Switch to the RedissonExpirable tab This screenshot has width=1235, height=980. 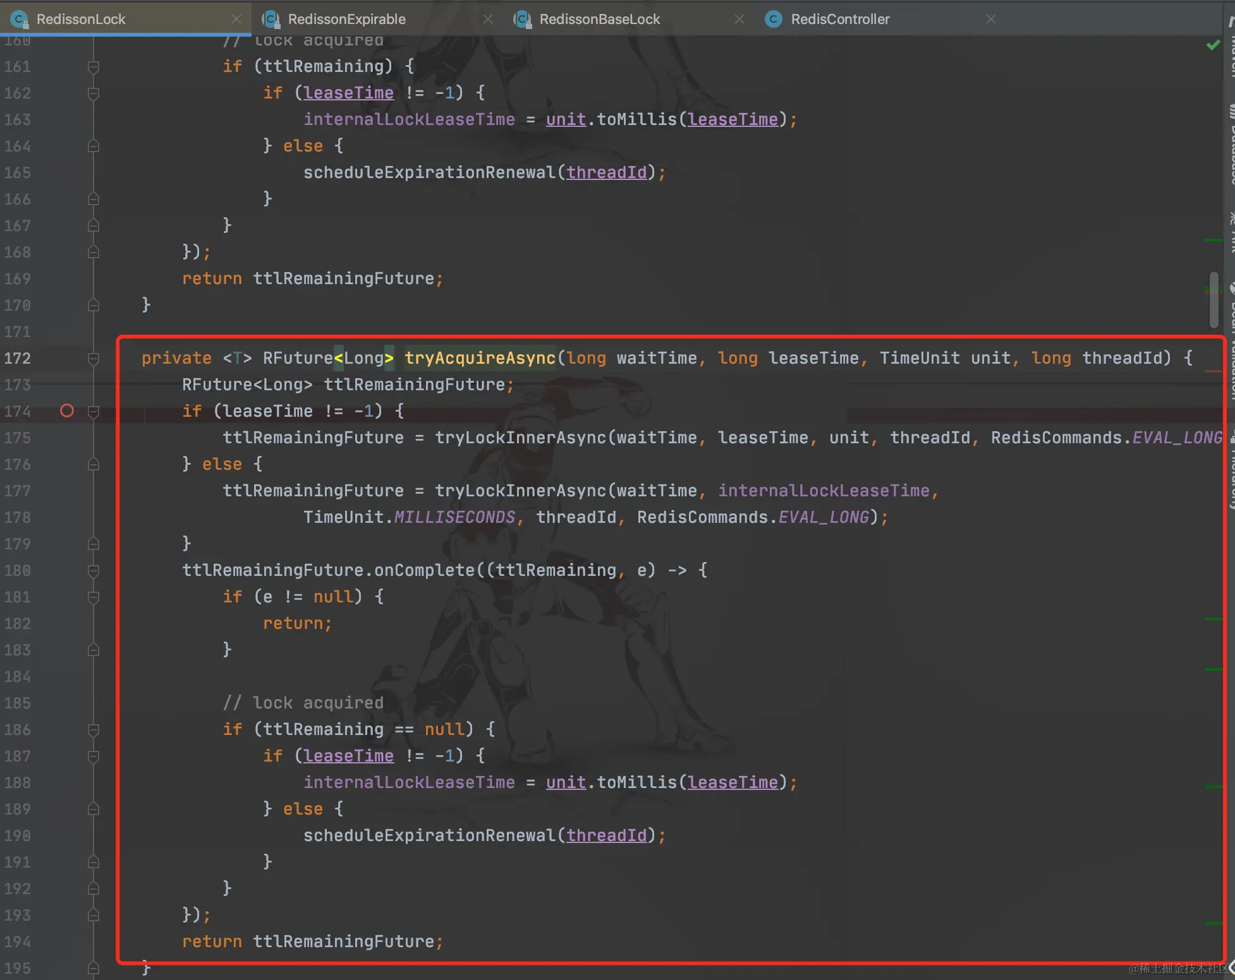click(x=346, y=20)
